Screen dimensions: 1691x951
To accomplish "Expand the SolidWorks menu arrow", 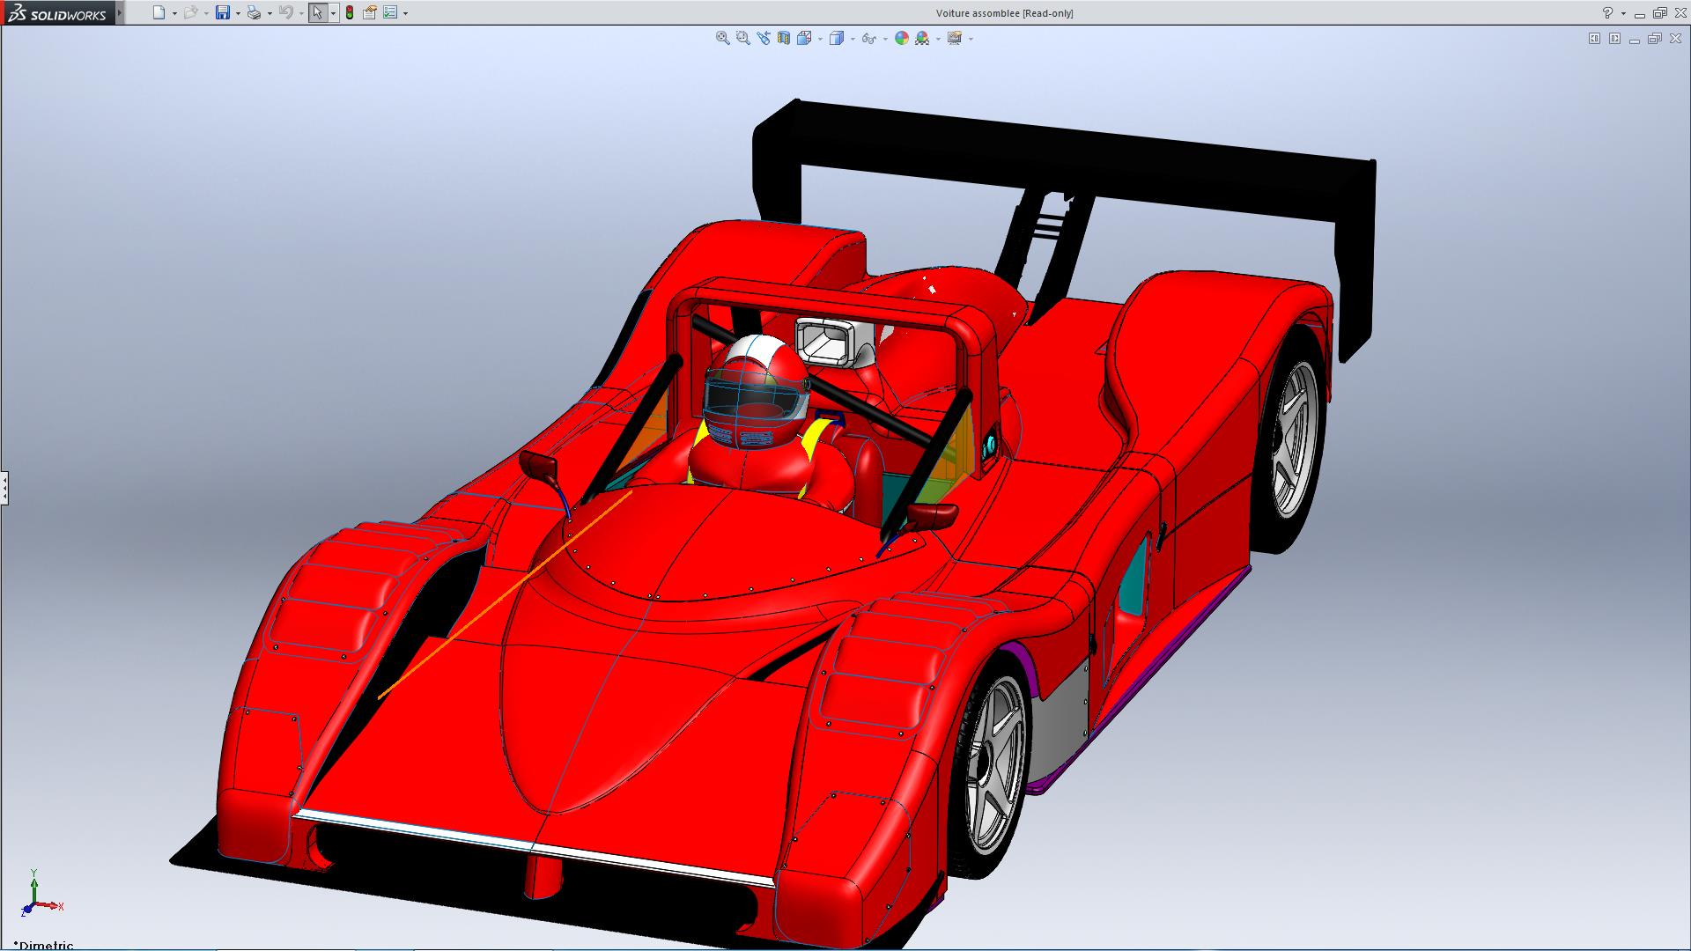I will tap(120, 12).
